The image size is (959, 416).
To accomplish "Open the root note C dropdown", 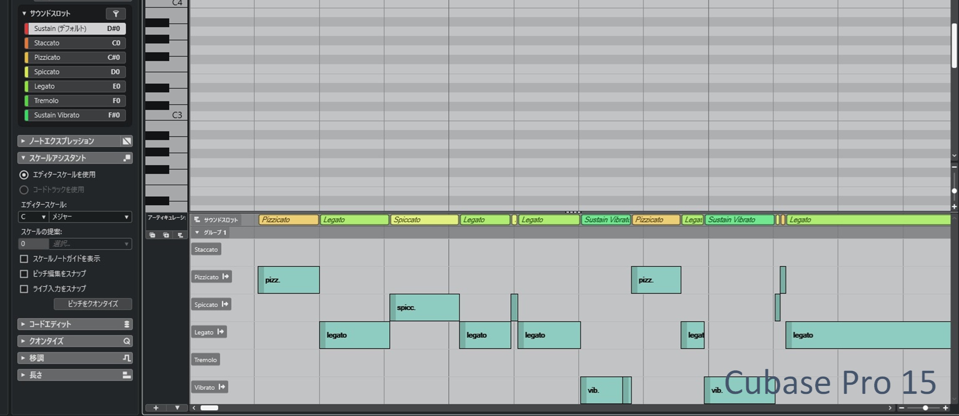I will (x=33, y=217).
